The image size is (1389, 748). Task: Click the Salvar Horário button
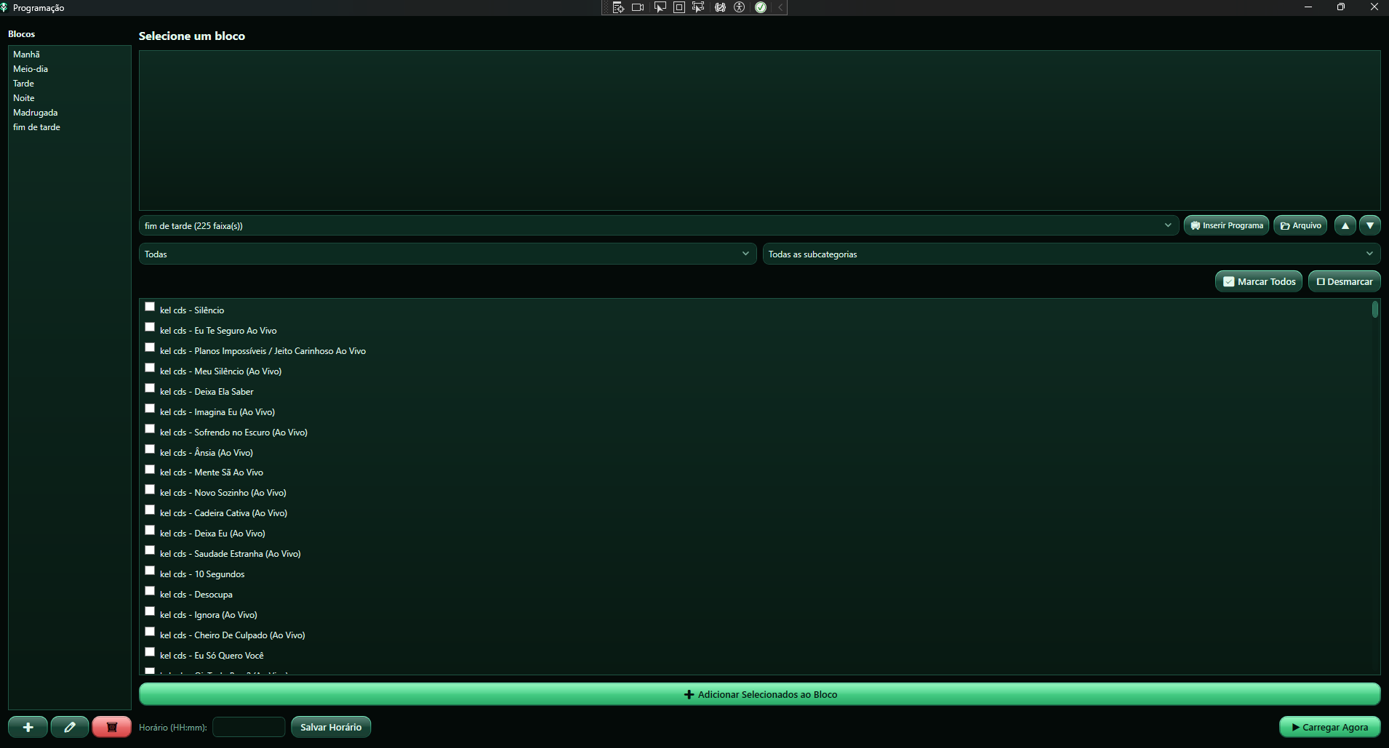coord(331,727)
